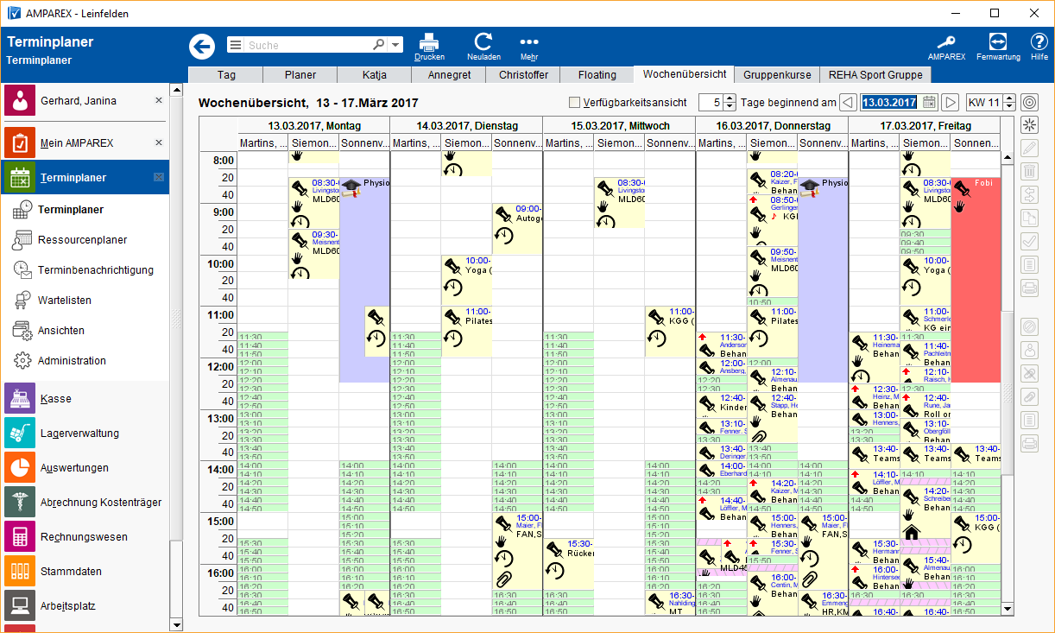Open the Rechnungswesen calculator icon
1055x633 pixels.
tap(20, 537)
